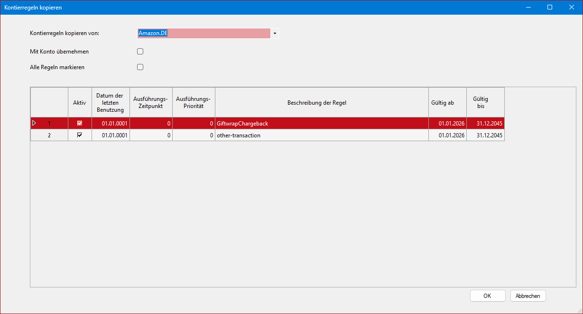
Task: Click Gültig bis date of GiftwrapChargeback row
Action: tap(485, 123)
